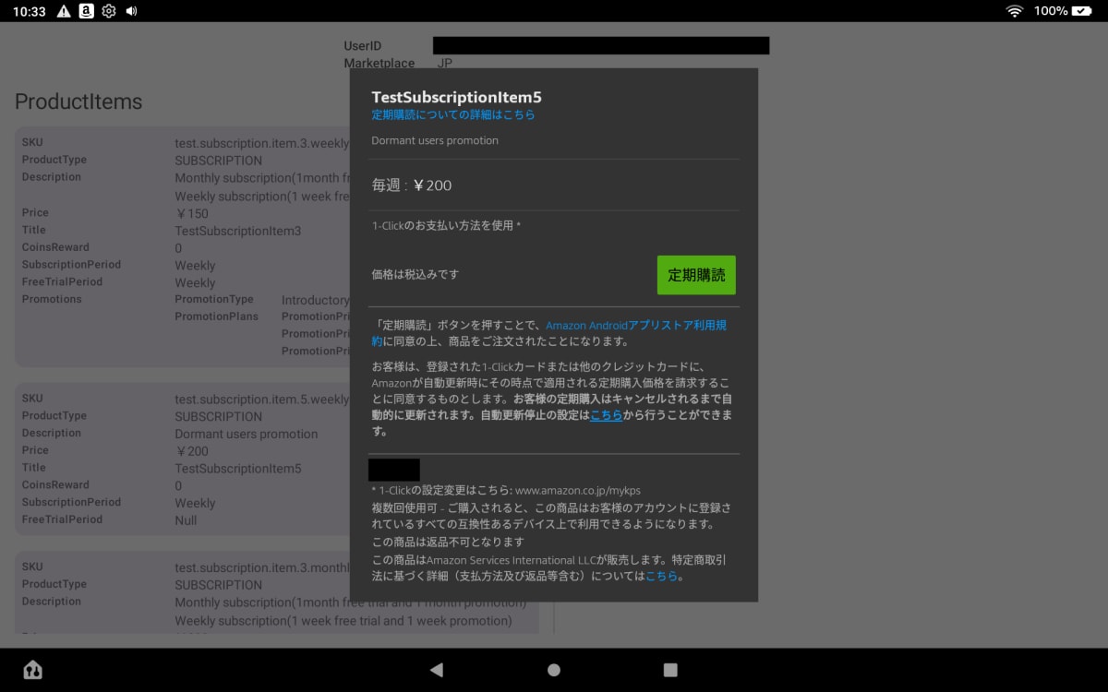Tap the Android back navigation icon

pyautogui.click(x=437, y=670)
